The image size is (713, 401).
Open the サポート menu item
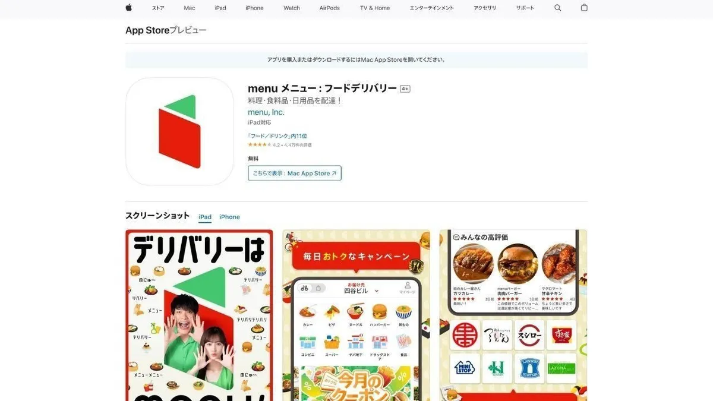[525, 8]
